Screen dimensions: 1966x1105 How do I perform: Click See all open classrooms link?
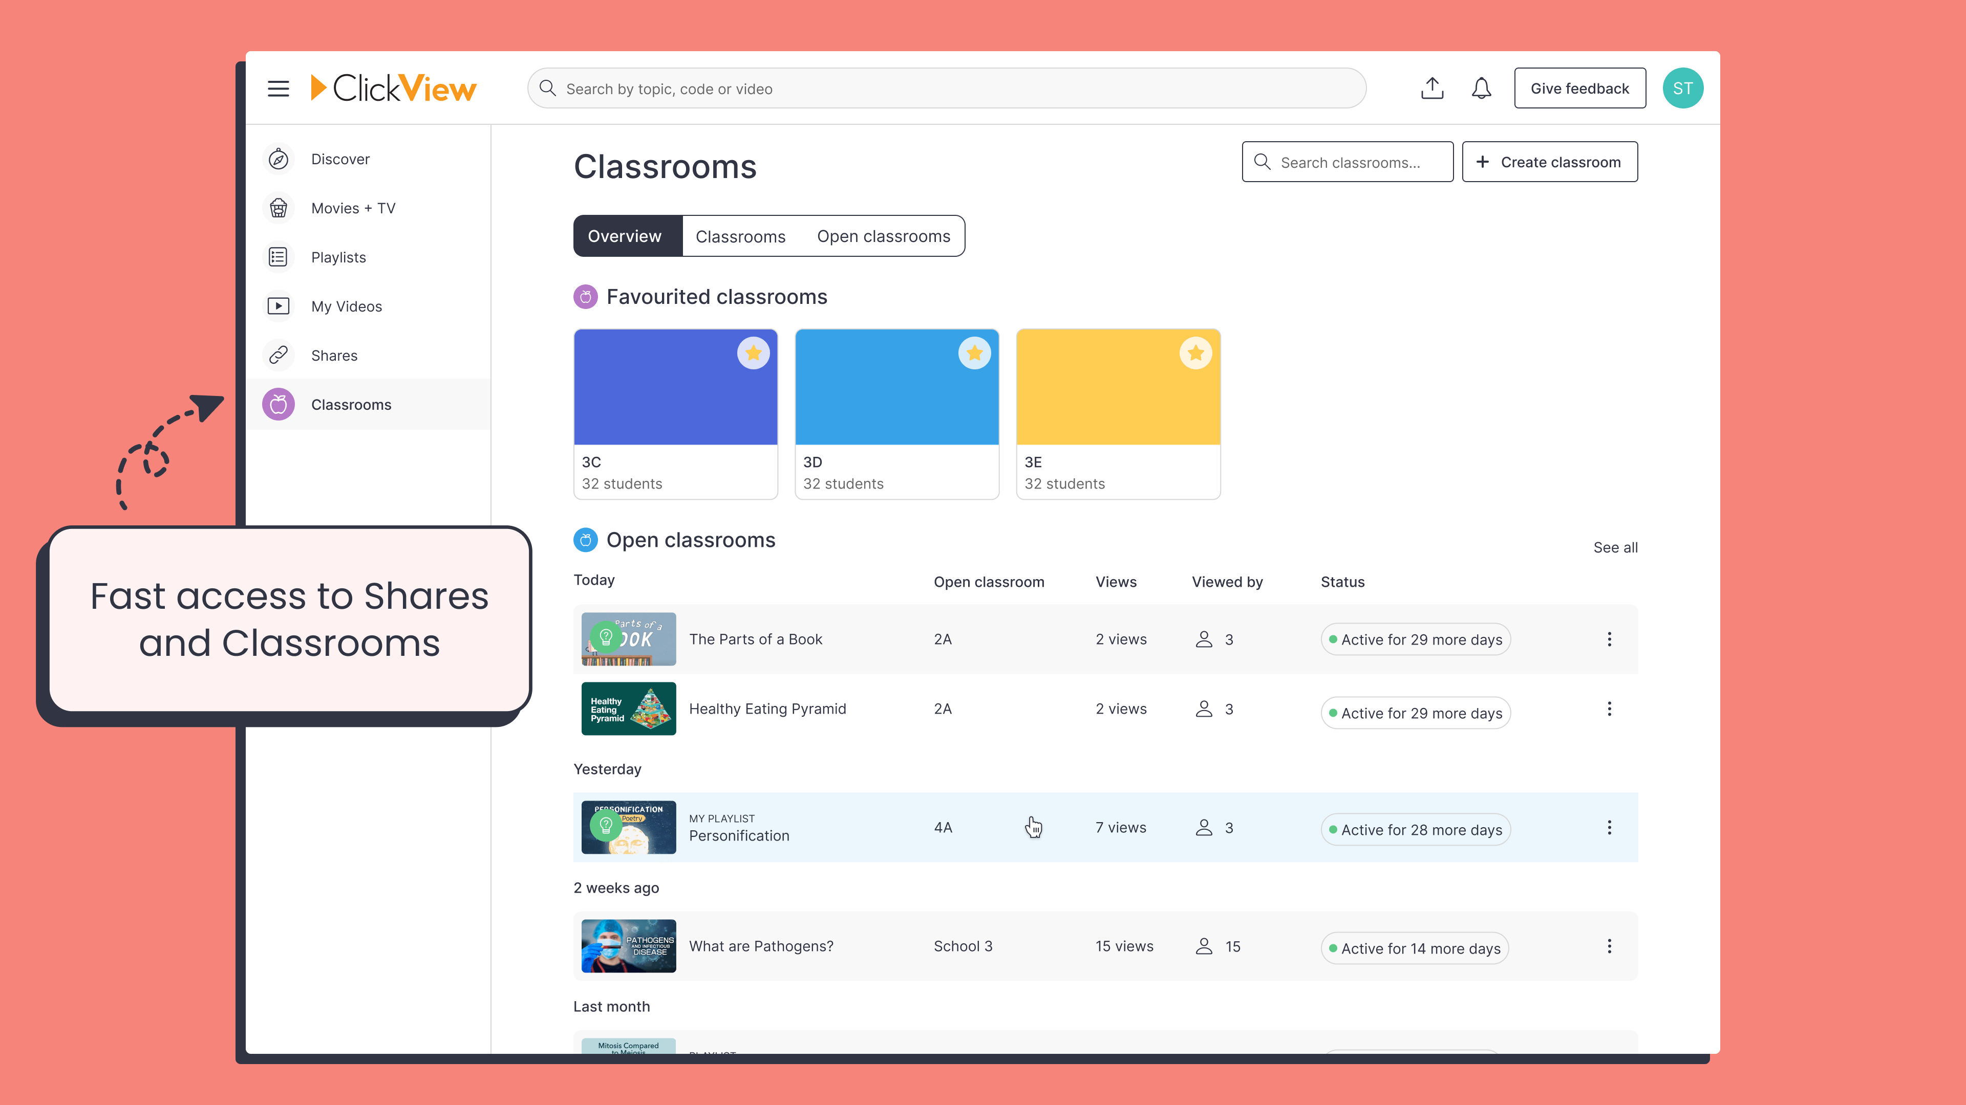point(1615,547)
